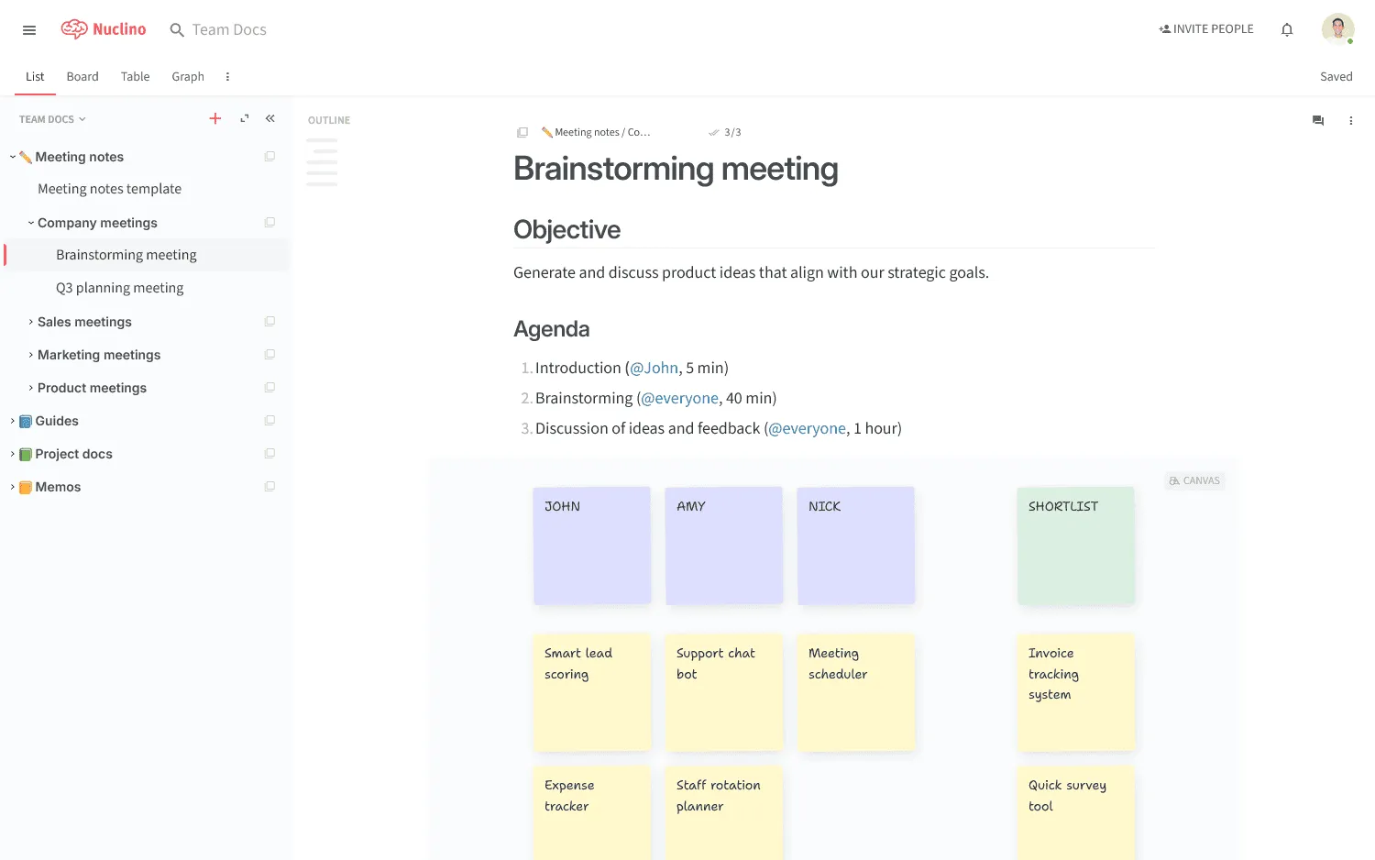Open the Meeting notes template item
The image size is (1375, 860).
pos(110,189)
